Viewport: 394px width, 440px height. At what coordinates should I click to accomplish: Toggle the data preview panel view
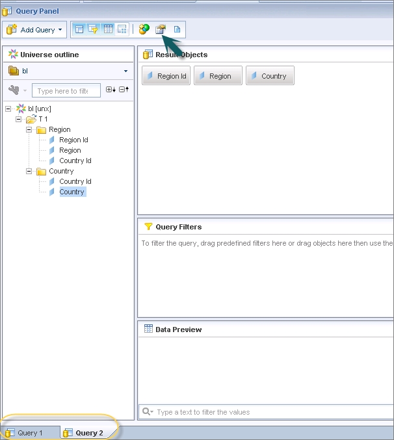(108, 29)
